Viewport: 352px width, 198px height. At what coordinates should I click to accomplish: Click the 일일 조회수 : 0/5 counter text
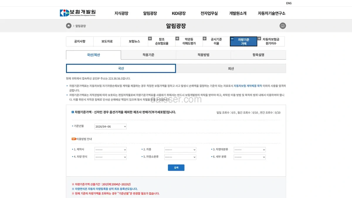[226, 113]
